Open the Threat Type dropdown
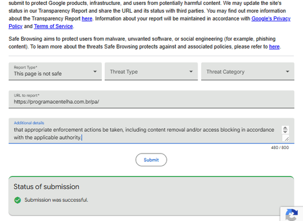This screenshot has width=303, height=221. [x=151, y=71]
